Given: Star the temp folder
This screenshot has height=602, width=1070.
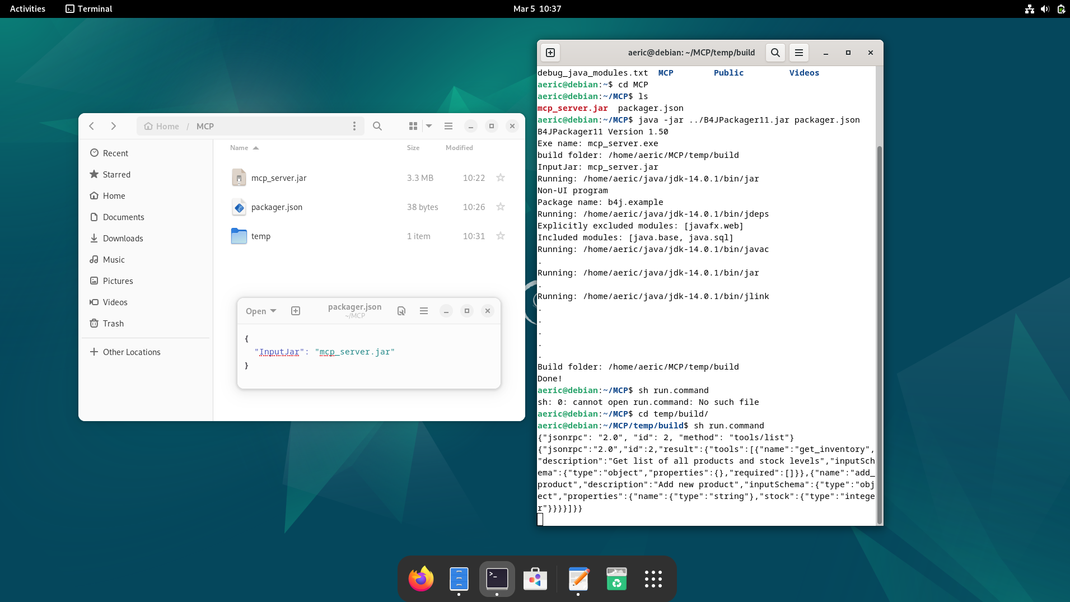Looking at the screenshot, I should tap(500, 236).
